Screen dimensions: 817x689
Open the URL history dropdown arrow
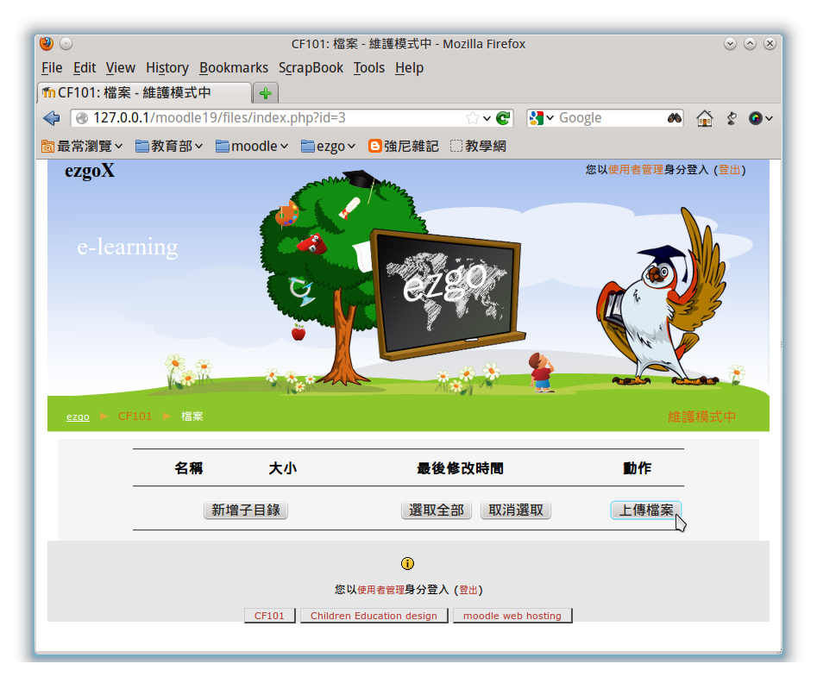coord(487,118)
